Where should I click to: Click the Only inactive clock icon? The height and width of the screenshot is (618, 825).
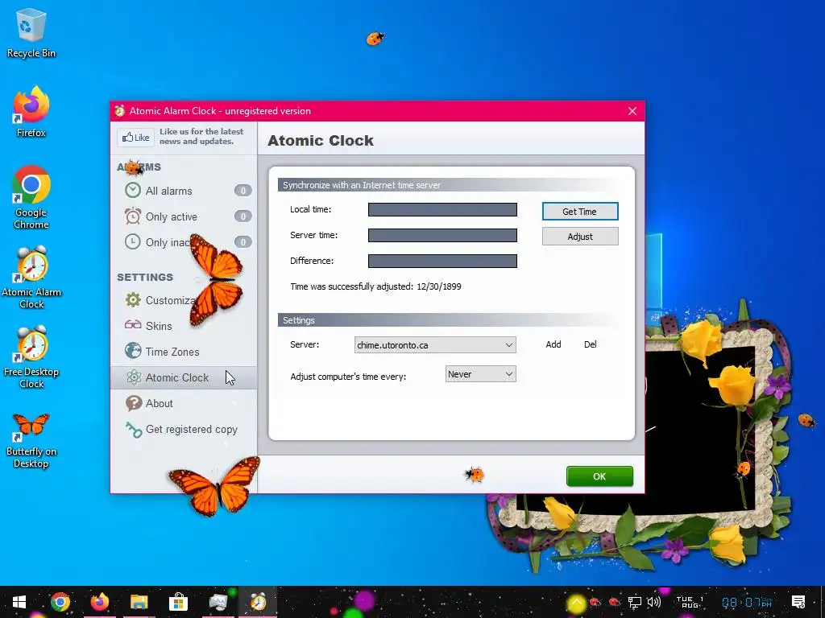click(x=133, y=241)
